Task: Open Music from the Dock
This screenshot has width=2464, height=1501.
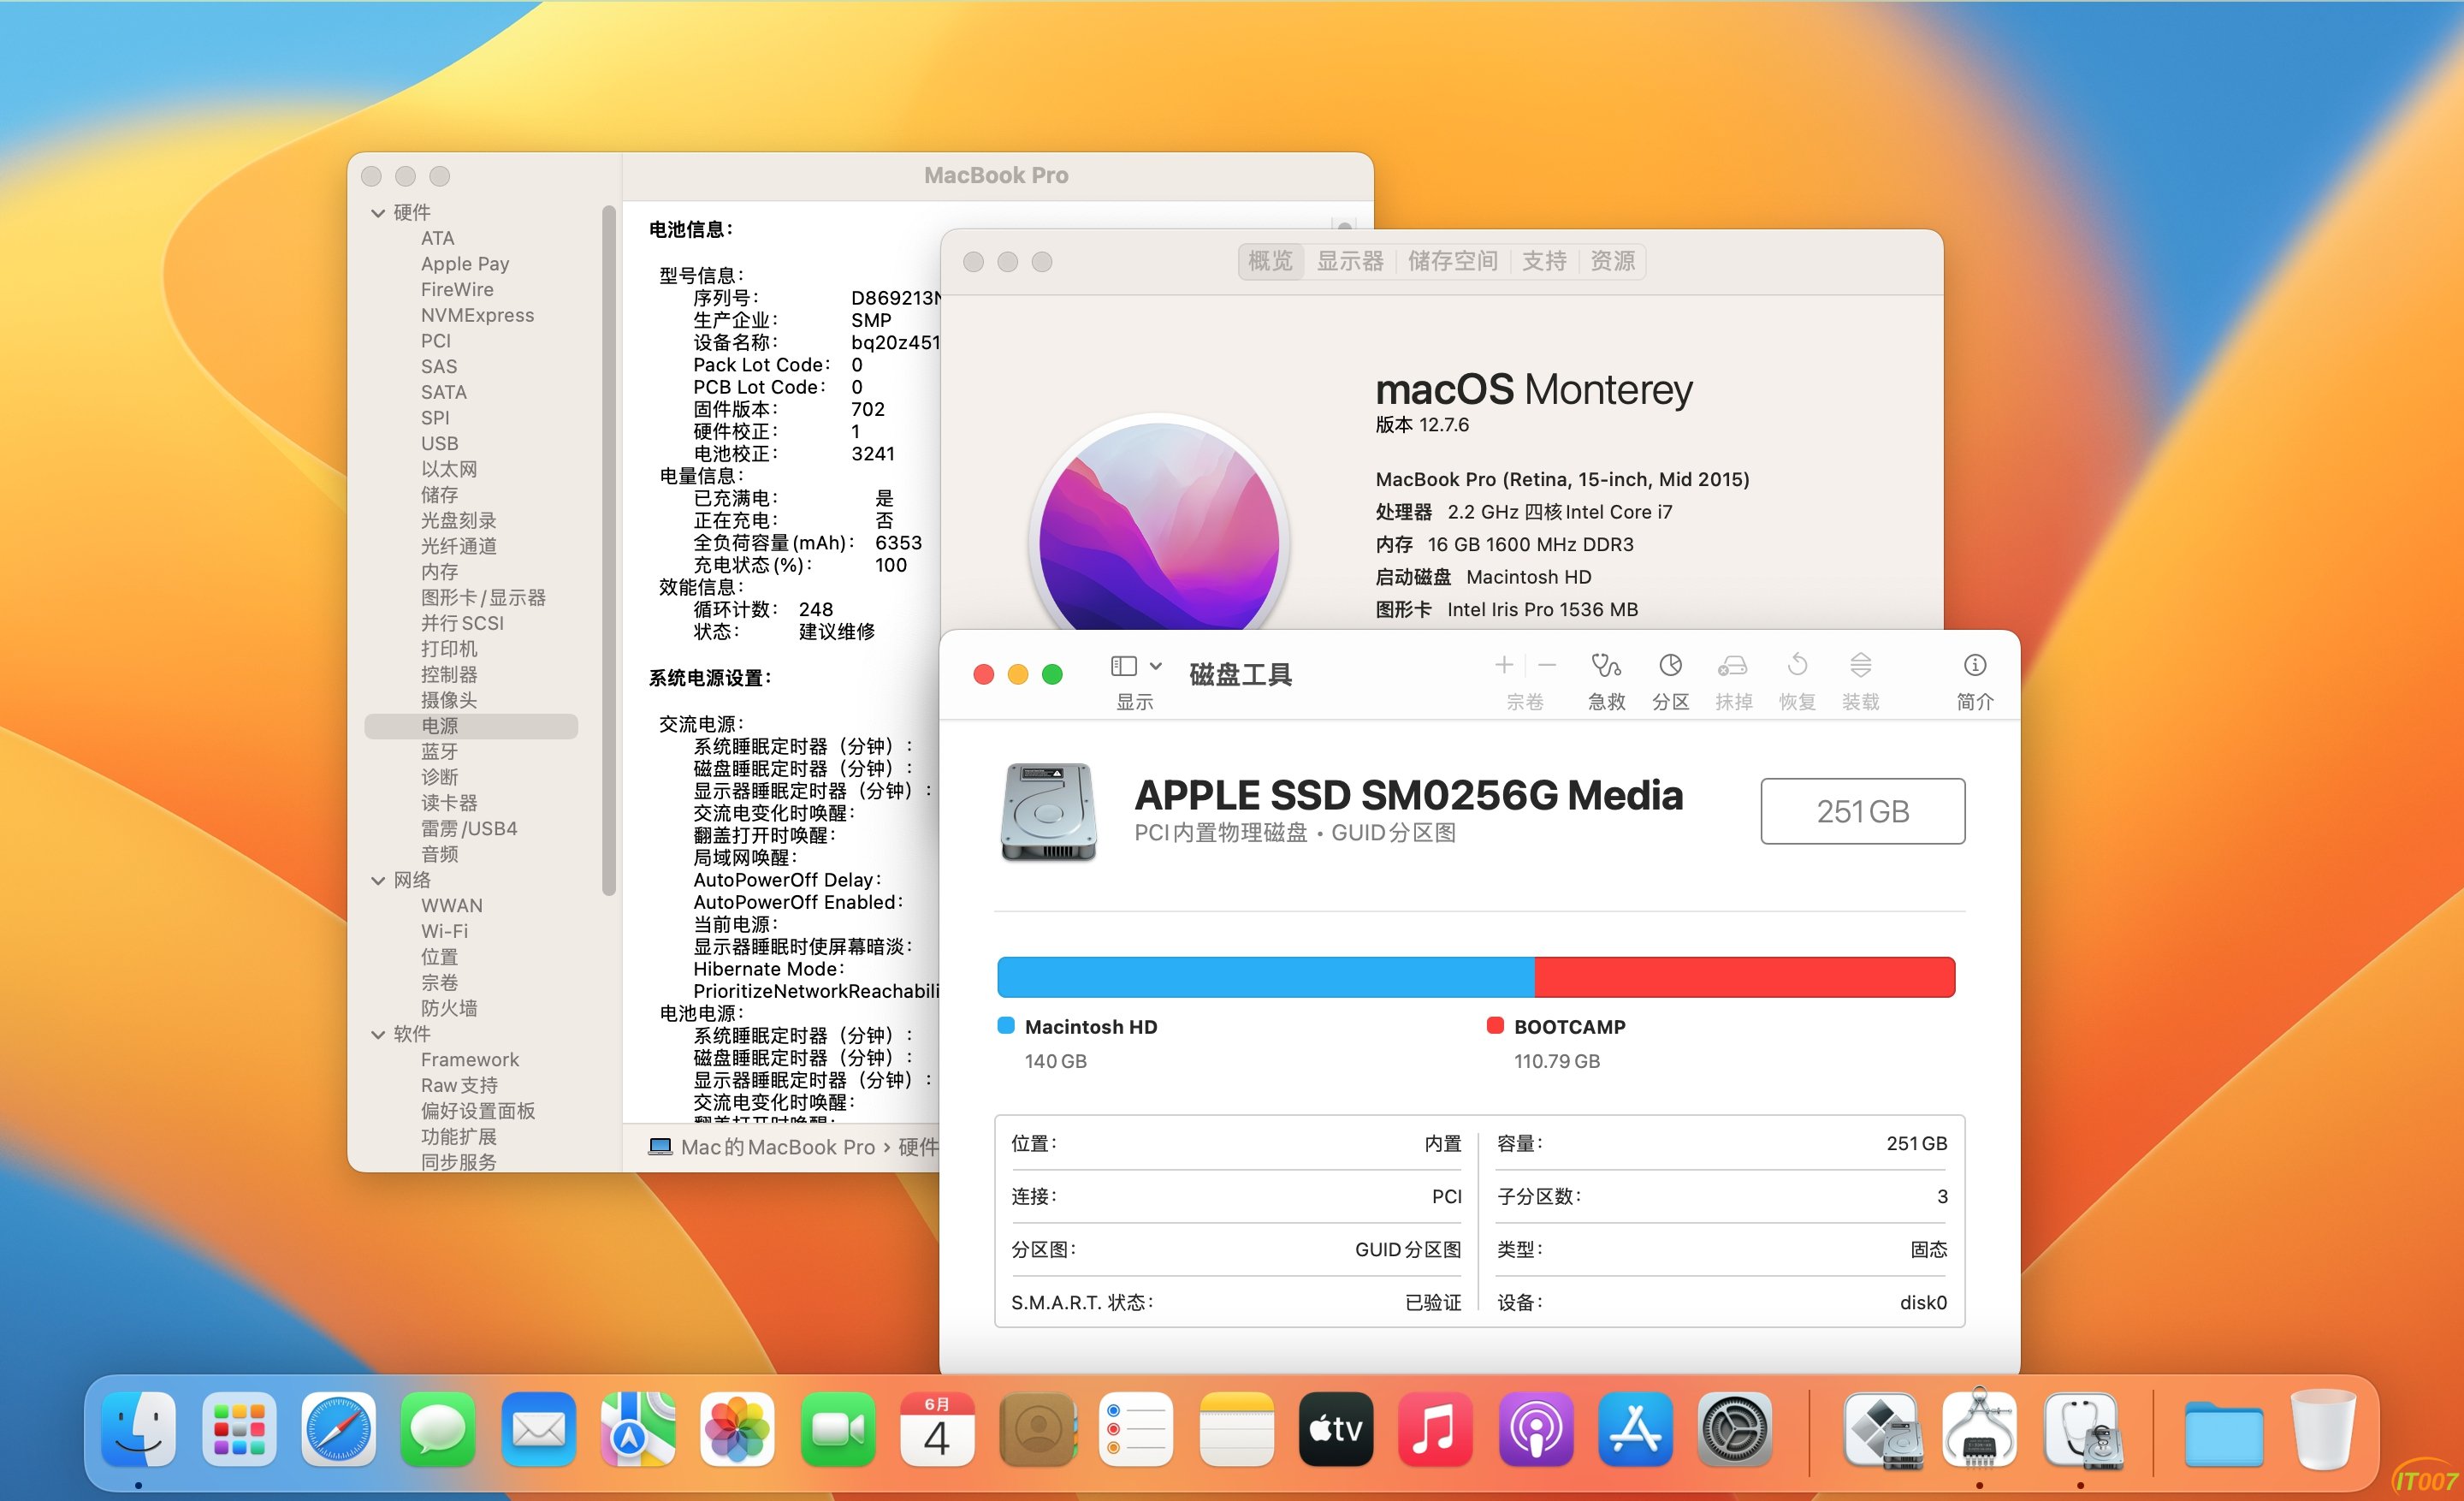Action: [x=1436, y=1430]
